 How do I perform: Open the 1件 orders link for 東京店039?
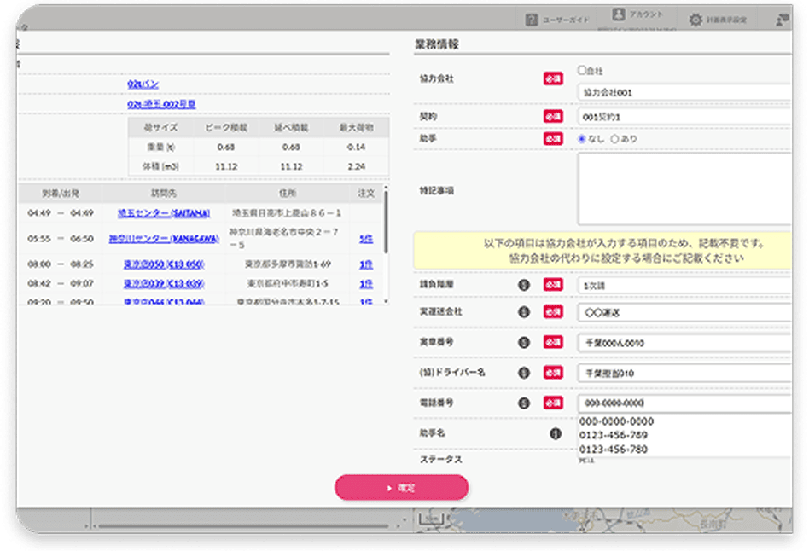[x=366, y=284]
